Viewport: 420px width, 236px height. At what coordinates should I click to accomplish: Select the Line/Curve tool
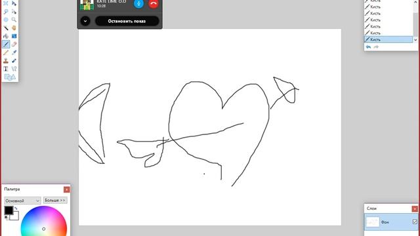tap(14, 69)
